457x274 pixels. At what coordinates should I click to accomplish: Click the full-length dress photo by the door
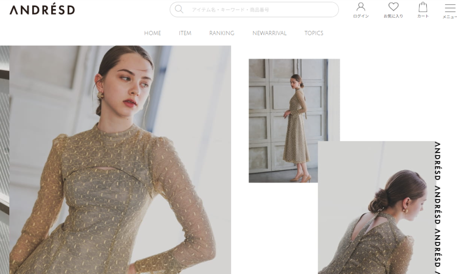point(294,121)
